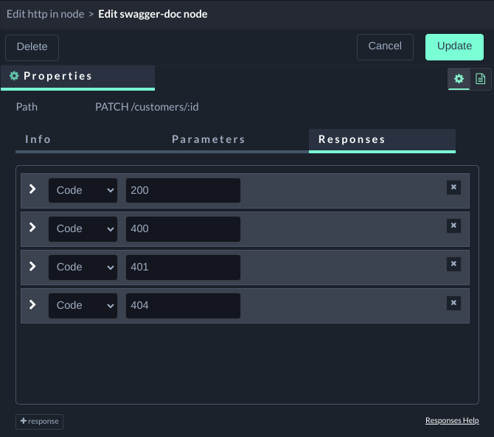This screenshot has width=494, height=437.
Task: Open Code dropdown for 400 response
Action: pos(83,228)
